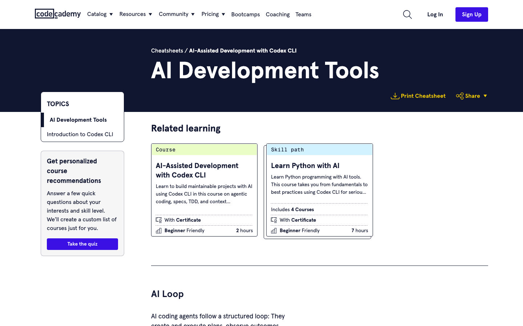Click Get personalized course recommendations heading
The width and height of the screenshot is (523, 326).
[x=74, y=171]
